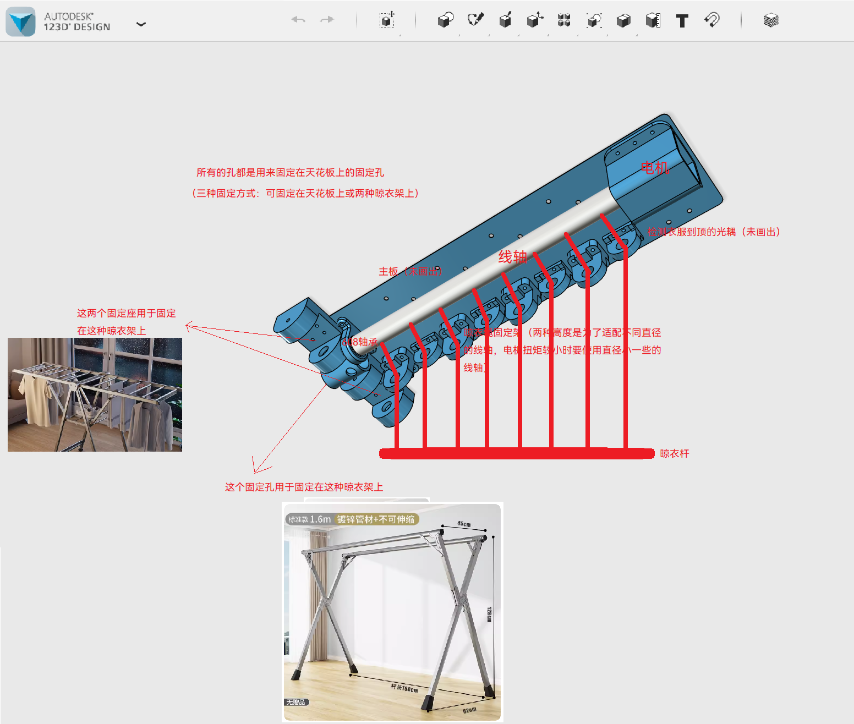Select the Text tool
The height and width of the screenshot is (724, 854).
coord(682,21)
